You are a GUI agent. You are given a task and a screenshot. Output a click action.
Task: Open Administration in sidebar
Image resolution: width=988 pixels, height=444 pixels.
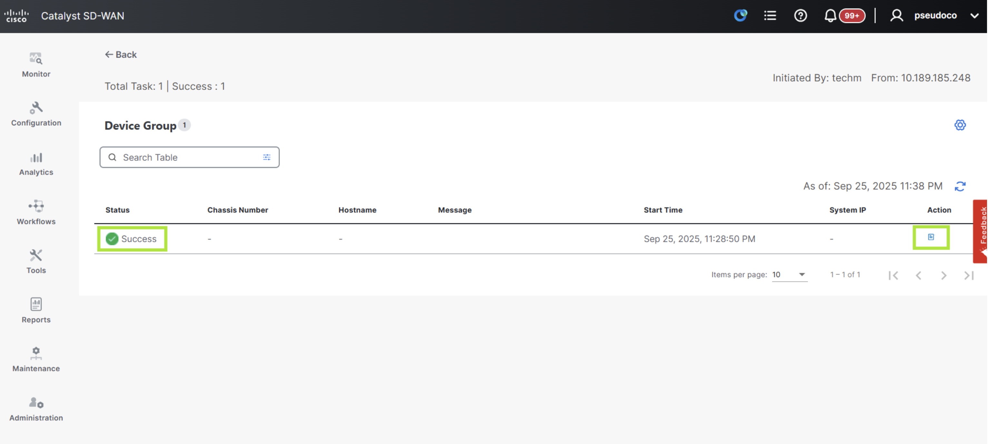(36, 409)
